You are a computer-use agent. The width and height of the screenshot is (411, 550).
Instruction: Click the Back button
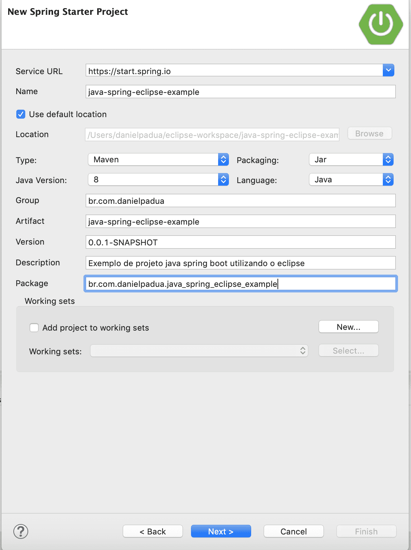(152, 531)
